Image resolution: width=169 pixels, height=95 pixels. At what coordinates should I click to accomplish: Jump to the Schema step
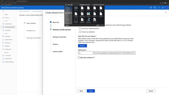coord(55,44)
